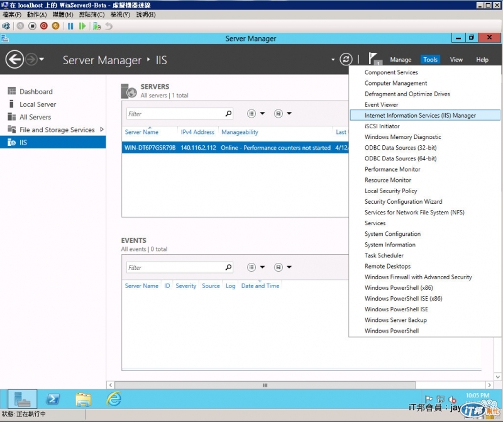The image size is (503, 422).
Task: Open the breadcrumb dropdown arrow near refresh
Action: point(333,60)
